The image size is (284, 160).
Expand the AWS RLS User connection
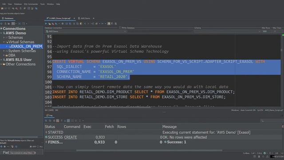pyautogui.click(x=1, y=60)
